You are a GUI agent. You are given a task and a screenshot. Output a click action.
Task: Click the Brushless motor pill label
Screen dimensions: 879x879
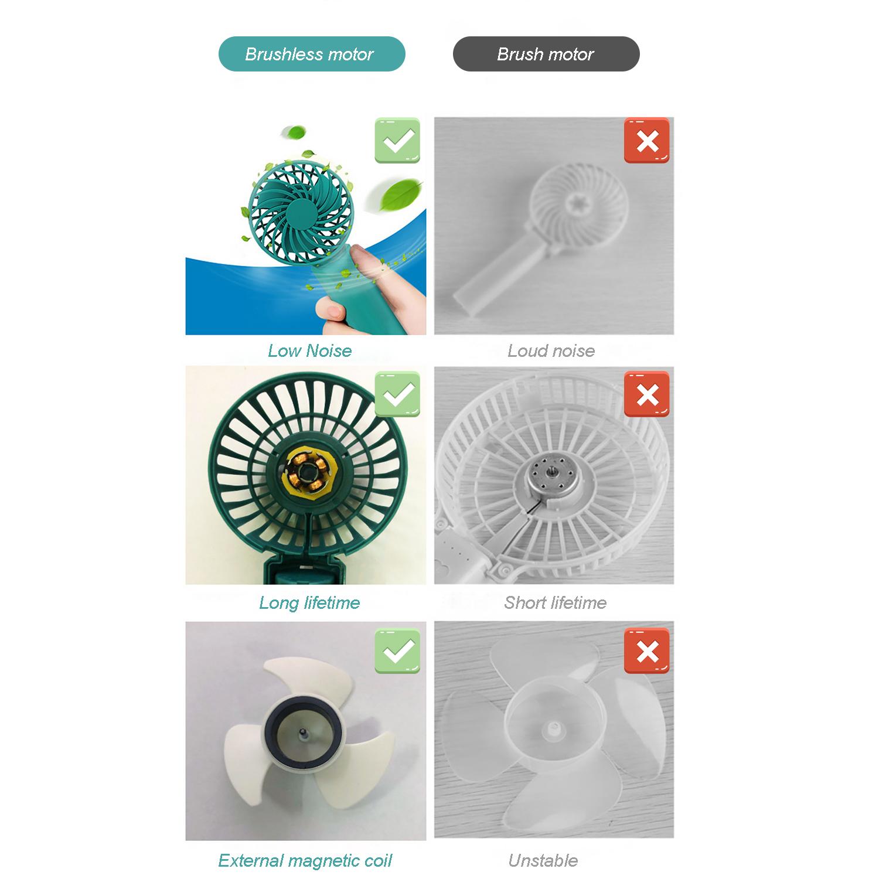tap(312, 54)
